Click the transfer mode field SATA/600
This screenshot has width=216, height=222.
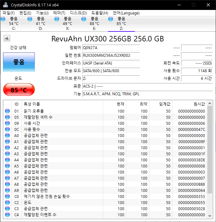(x=111, y=71)
